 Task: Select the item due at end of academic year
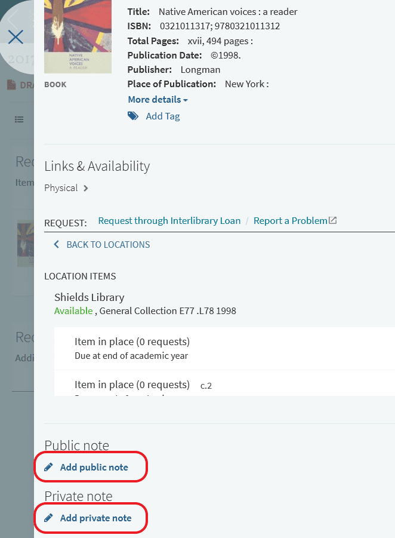click(131, 348)
